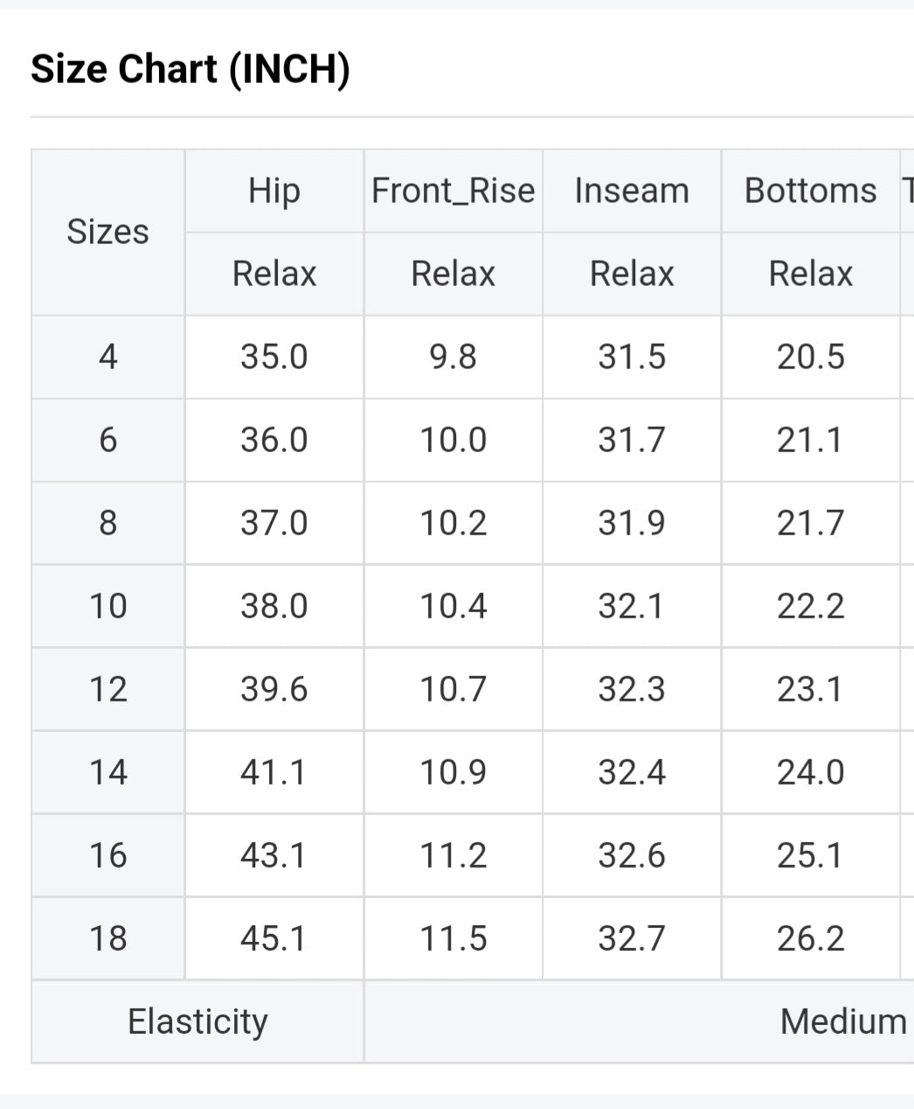Select the 10.9 front rise cell
The width and height of the screenshot is (914, 1109).
453,772
